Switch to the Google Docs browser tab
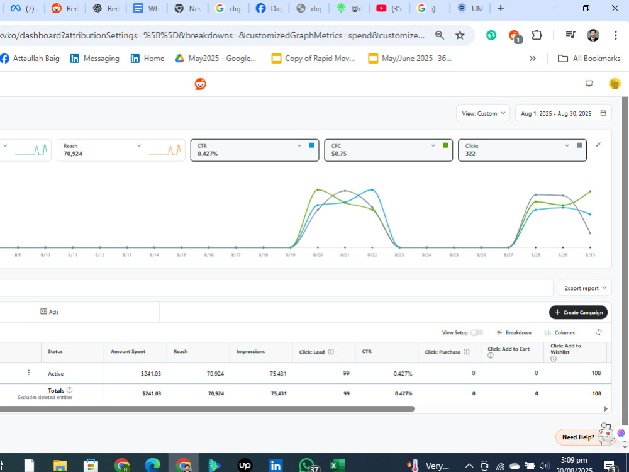Viewport: 629px width, 472px height. tap(146, 8)
